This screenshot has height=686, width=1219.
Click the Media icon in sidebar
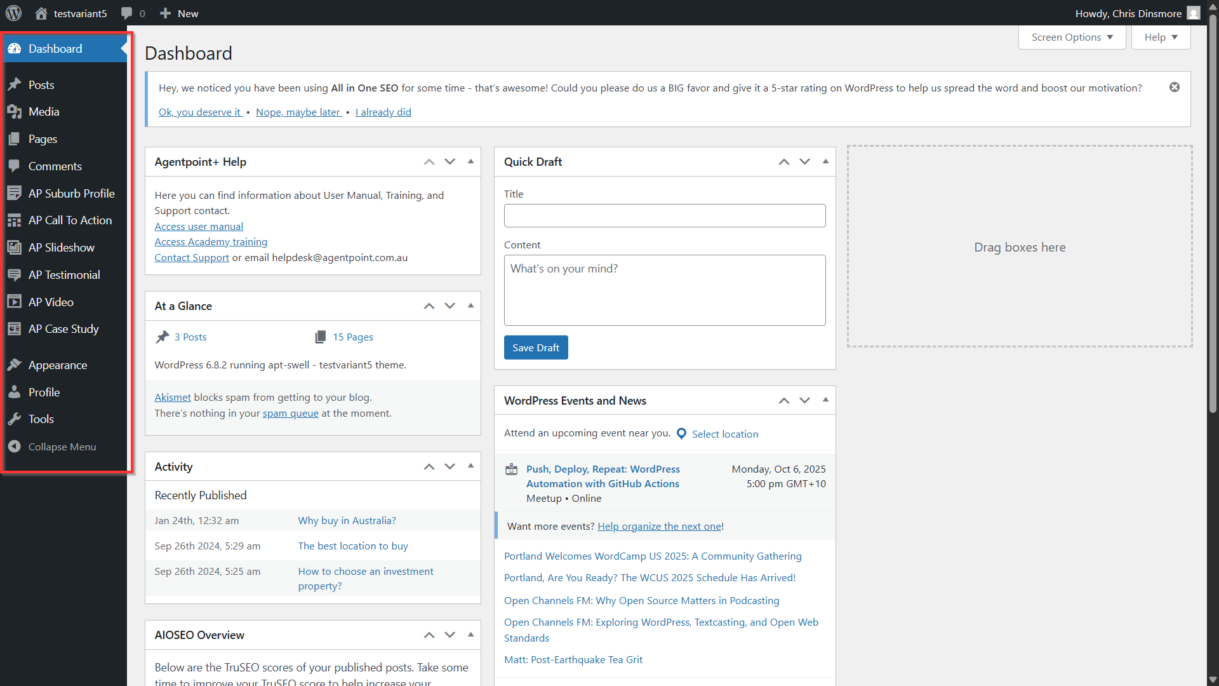[x=15, y=112]
